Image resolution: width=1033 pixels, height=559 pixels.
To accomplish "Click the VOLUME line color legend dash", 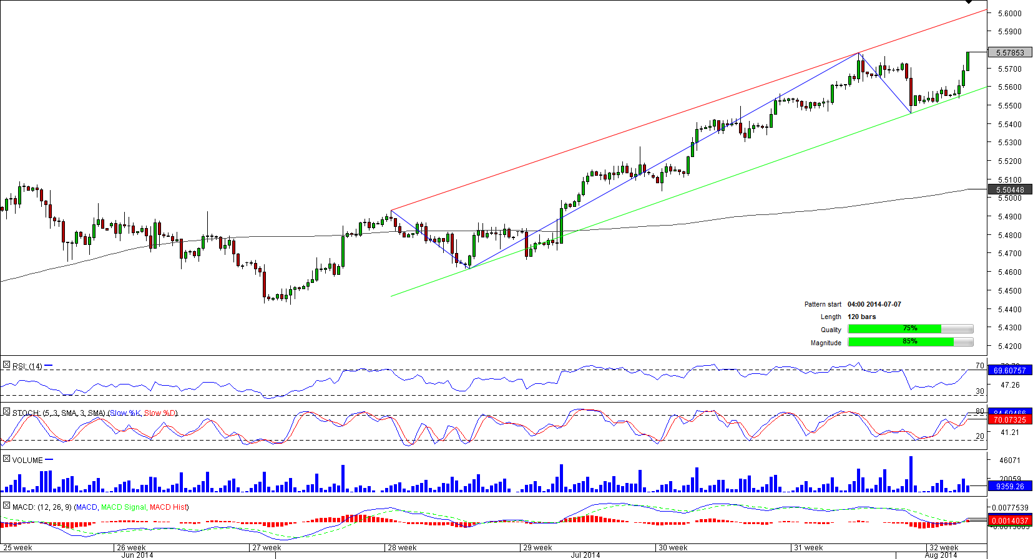I will pyautogui.click(x=49, y=460).
